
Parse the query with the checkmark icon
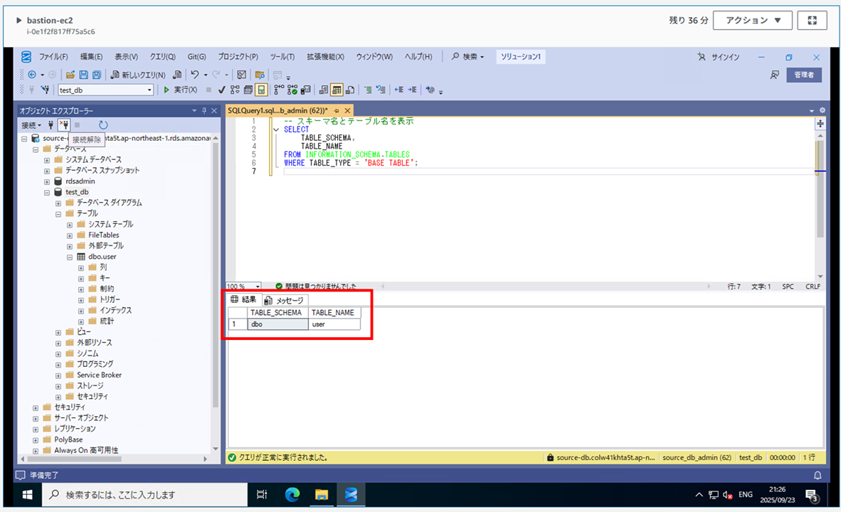221,90
